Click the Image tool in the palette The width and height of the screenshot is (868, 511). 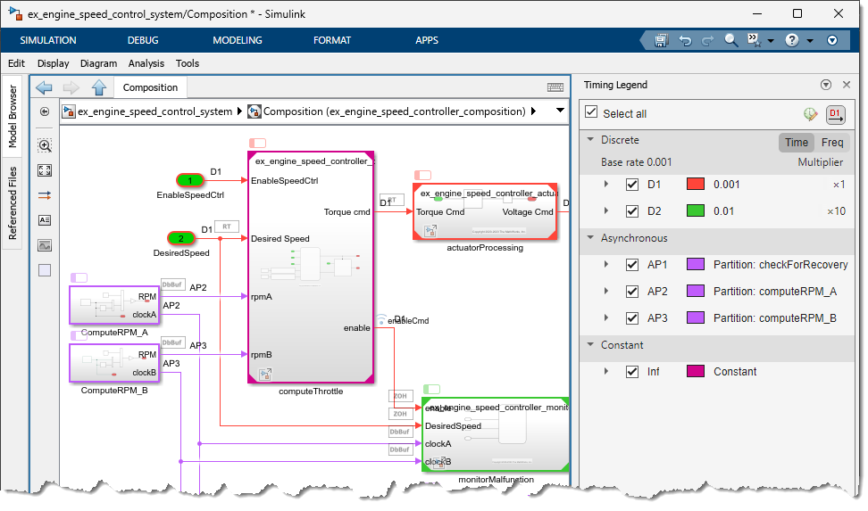point(45,245)
